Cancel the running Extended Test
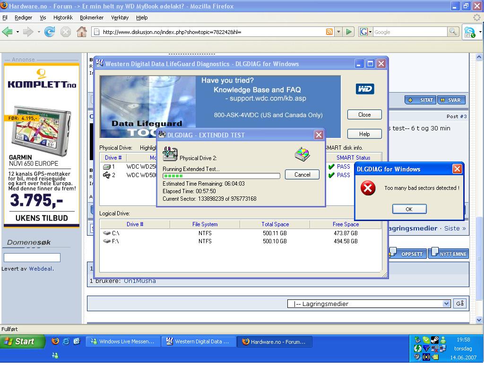Screen dimensions: 484x366 (302, 175)
